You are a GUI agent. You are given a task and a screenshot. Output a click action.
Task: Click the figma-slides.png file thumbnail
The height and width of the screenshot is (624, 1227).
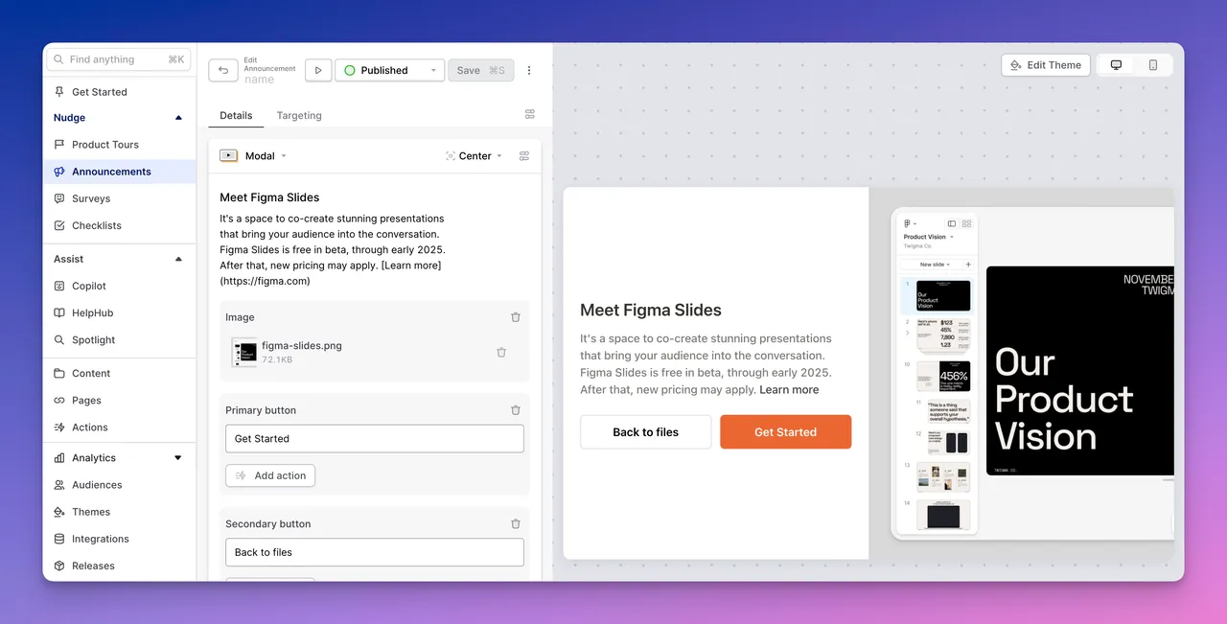coord(244,352)
